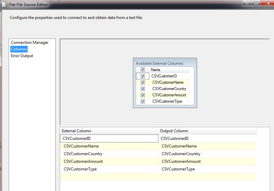Maximize the Flat File Source Editor window
The height and width of the screenshot is (191, 274).
pyautogui.click(x=256, y=3)
